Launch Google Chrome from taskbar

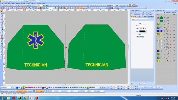coord(26,98)
